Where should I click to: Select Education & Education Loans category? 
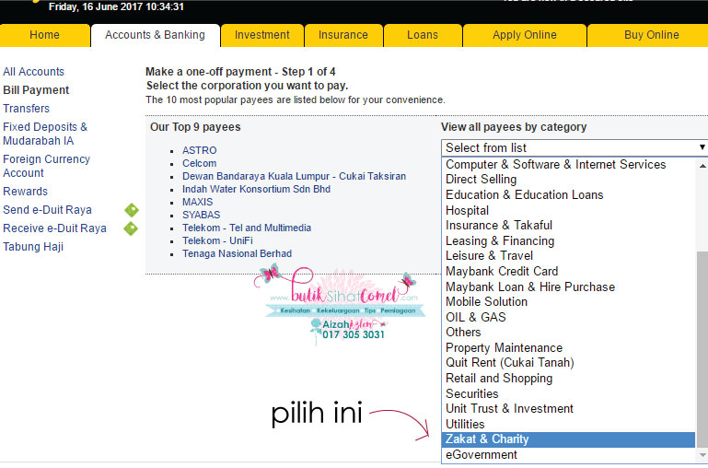(x=568, y=195)
